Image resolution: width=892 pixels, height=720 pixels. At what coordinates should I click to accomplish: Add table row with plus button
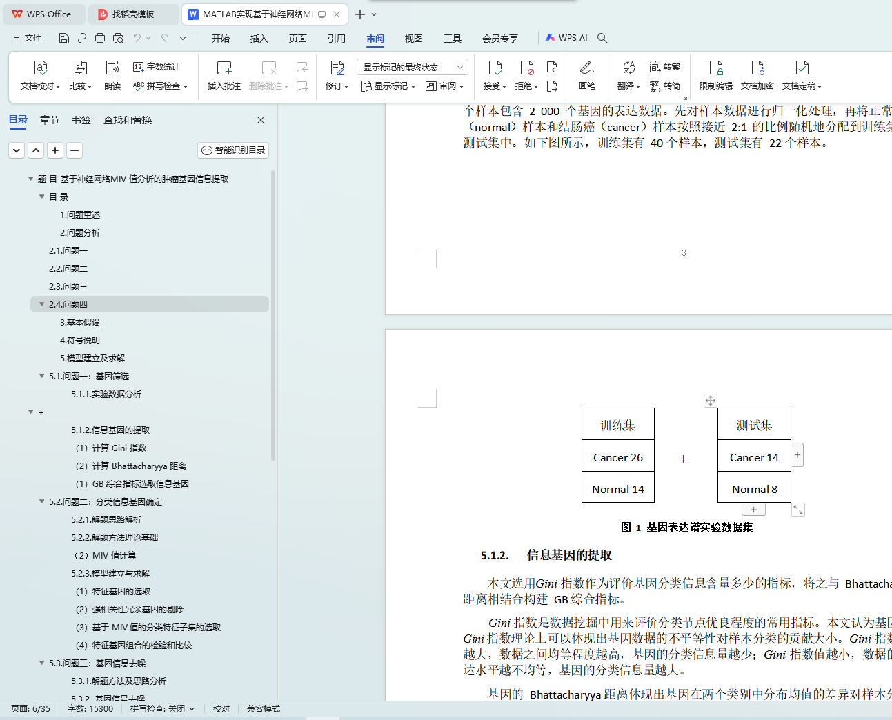pyautogui.click(x=754, y=510)
